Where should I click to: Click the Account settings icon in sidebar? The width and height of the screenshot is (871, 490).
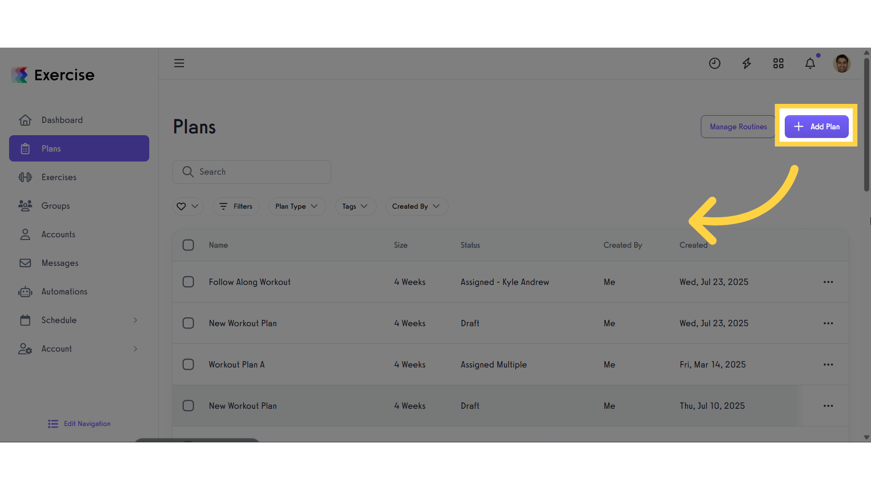click(25, 349)
